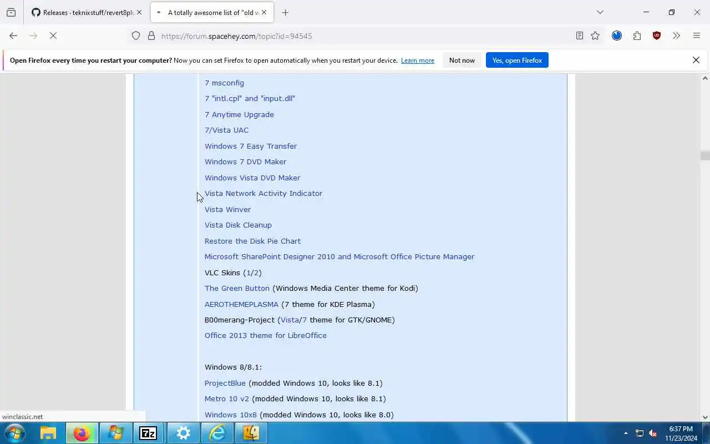Screen dimensions: 710x444
Task: Open muted volume tray icon
Action: coord(653,433)
